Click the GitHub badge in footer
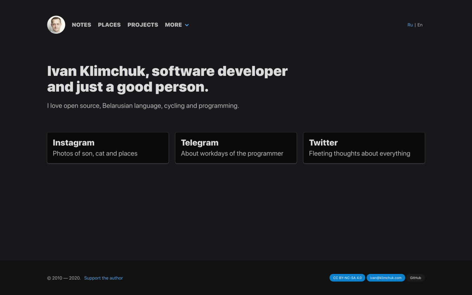This screenshot has height=295, width=472. 415,278
